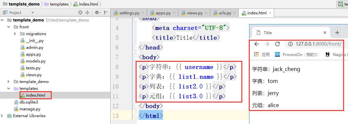Screen dimensions: 348x124
Task: Open the 应用 apps bookmark shortcut
Action: 262,54
